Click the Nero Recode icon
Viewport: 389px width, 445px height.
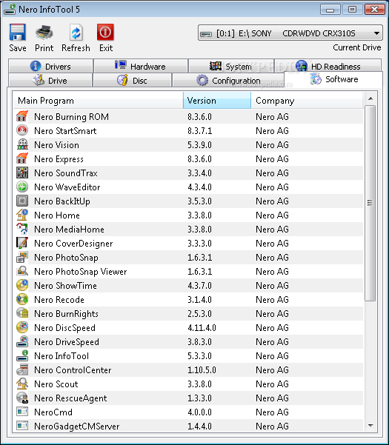click(x=22, y=299)
